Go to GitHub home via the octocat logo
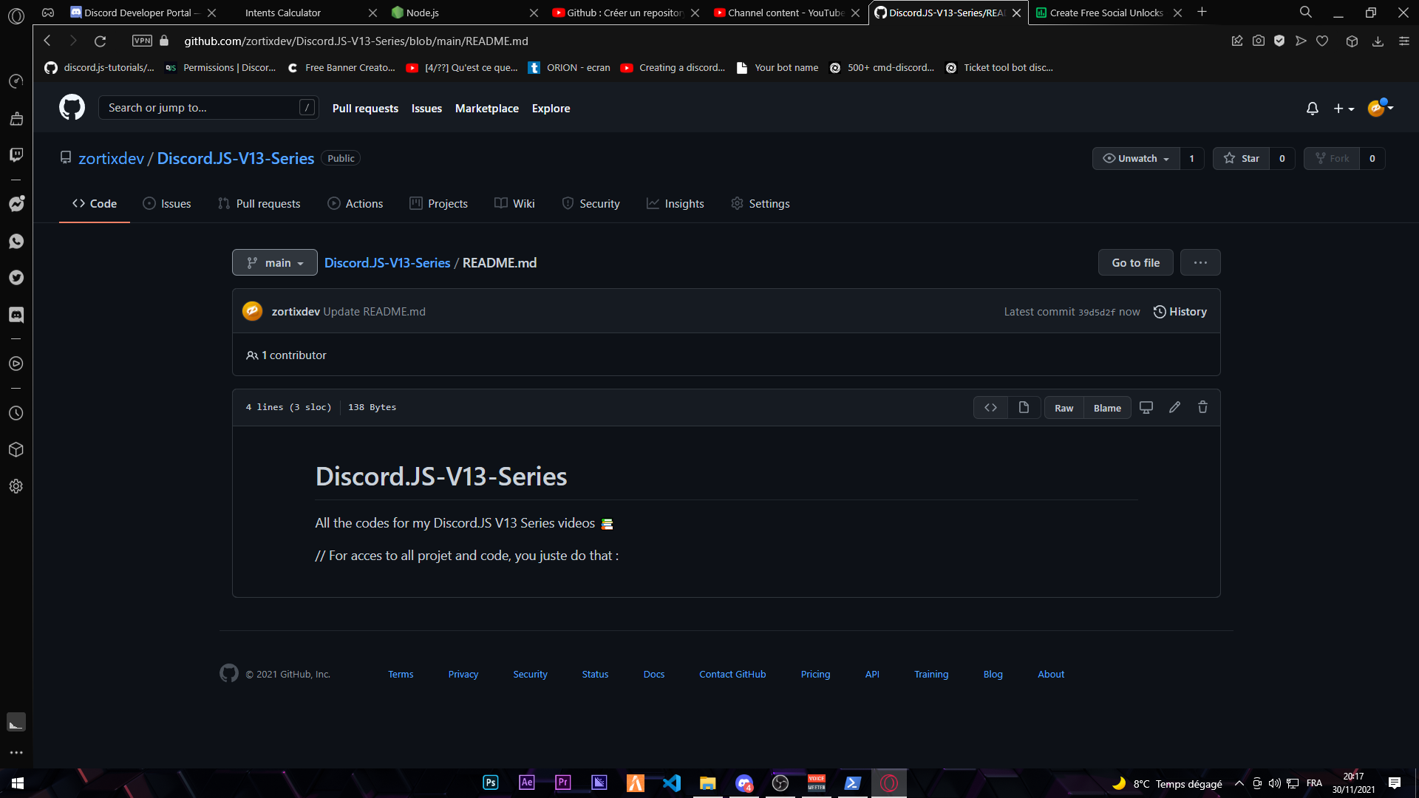The width and height of the screenshot is (1419, 798). tap(72, 107)
